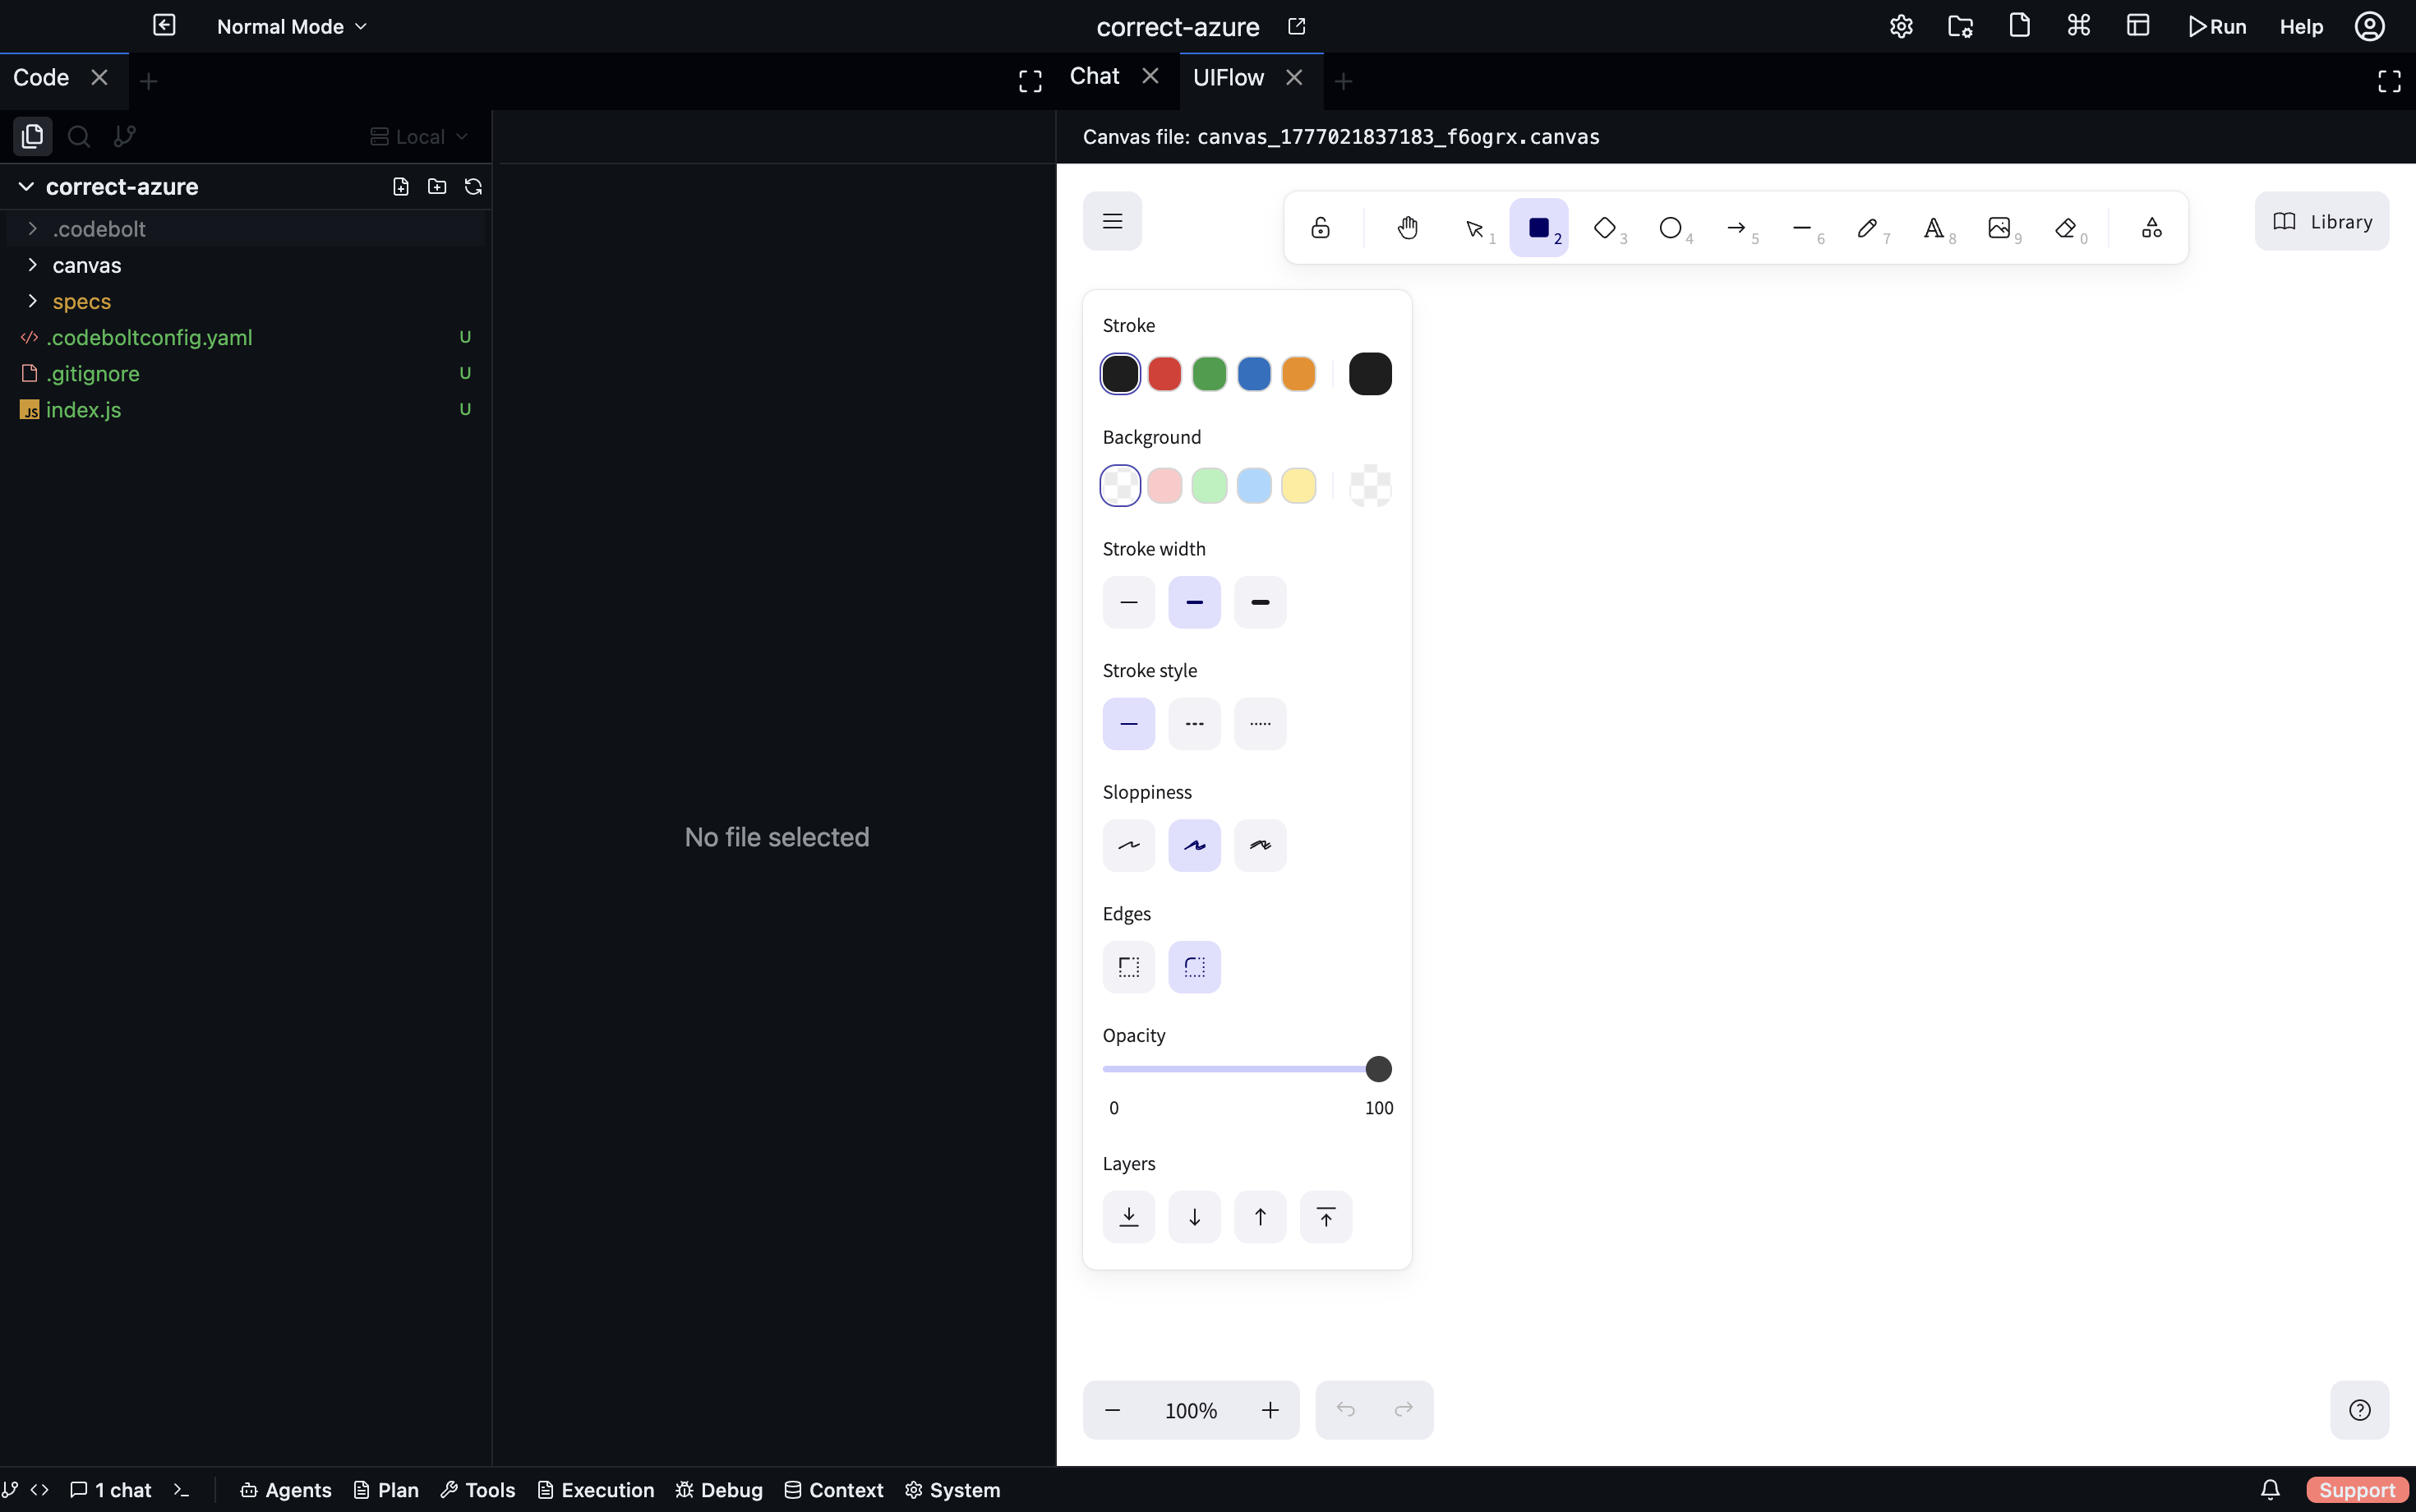Click the Support button
2416x1512 pixels.
tap(2357, 1490)
